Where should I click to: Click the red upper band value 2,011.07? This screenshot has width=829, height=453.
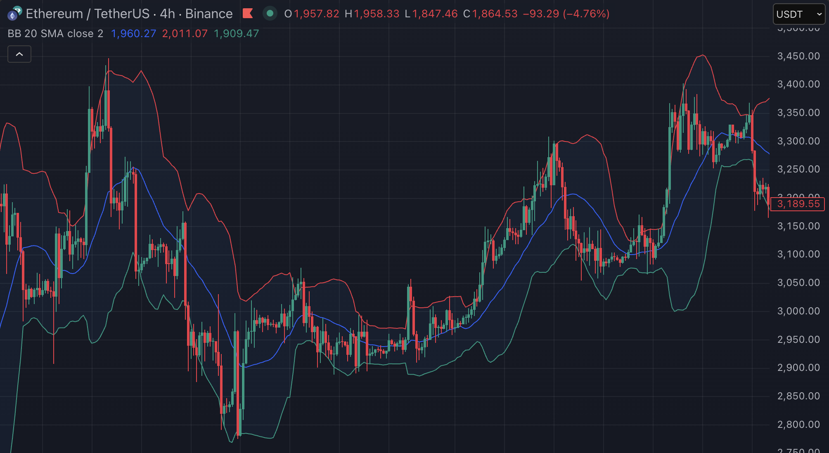pos(185,33)
